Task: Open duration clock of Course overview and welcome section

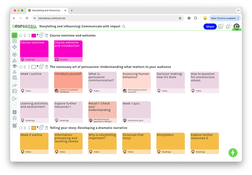Action: 41,35
